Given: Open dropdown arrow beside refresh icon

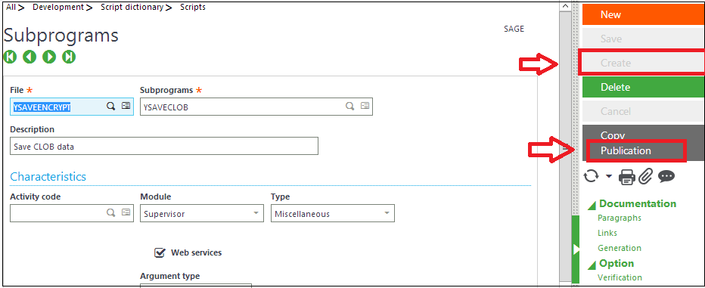Looking at the screenshot, I should [609, 177].
